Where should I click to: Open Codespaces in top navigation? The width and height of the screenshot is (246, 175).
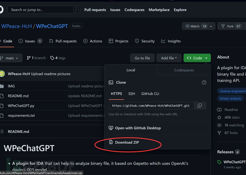[134, 10]
